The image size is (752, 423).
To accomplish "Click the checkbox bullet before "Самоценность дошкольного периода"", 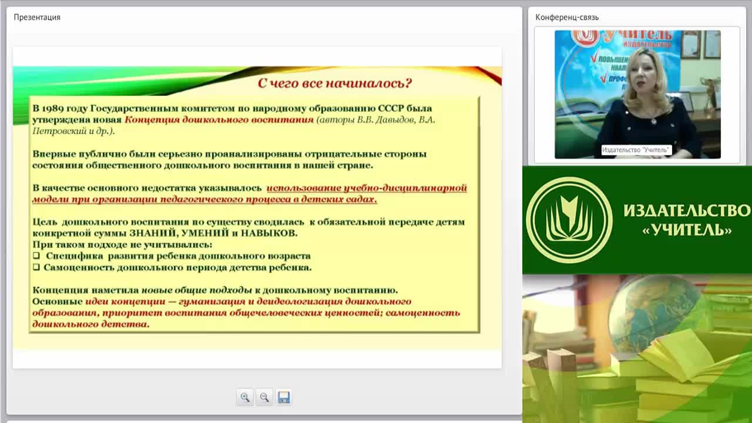I will [x=36, y=267].
